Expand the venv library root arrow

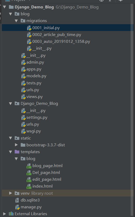[10, 193]
